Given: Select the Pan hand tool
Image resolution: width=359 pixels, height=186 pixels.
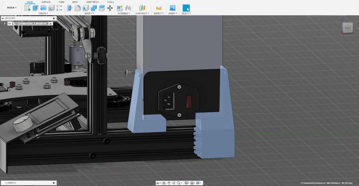Looking at the screenshot, I should [x=169, y=183].
